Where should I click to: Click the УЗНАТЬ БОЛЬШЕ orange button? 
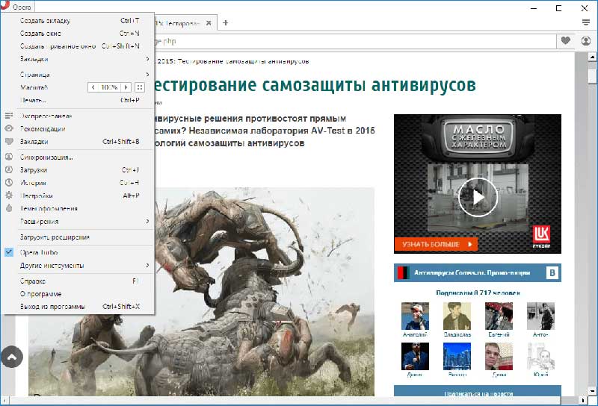pos(435,243)
